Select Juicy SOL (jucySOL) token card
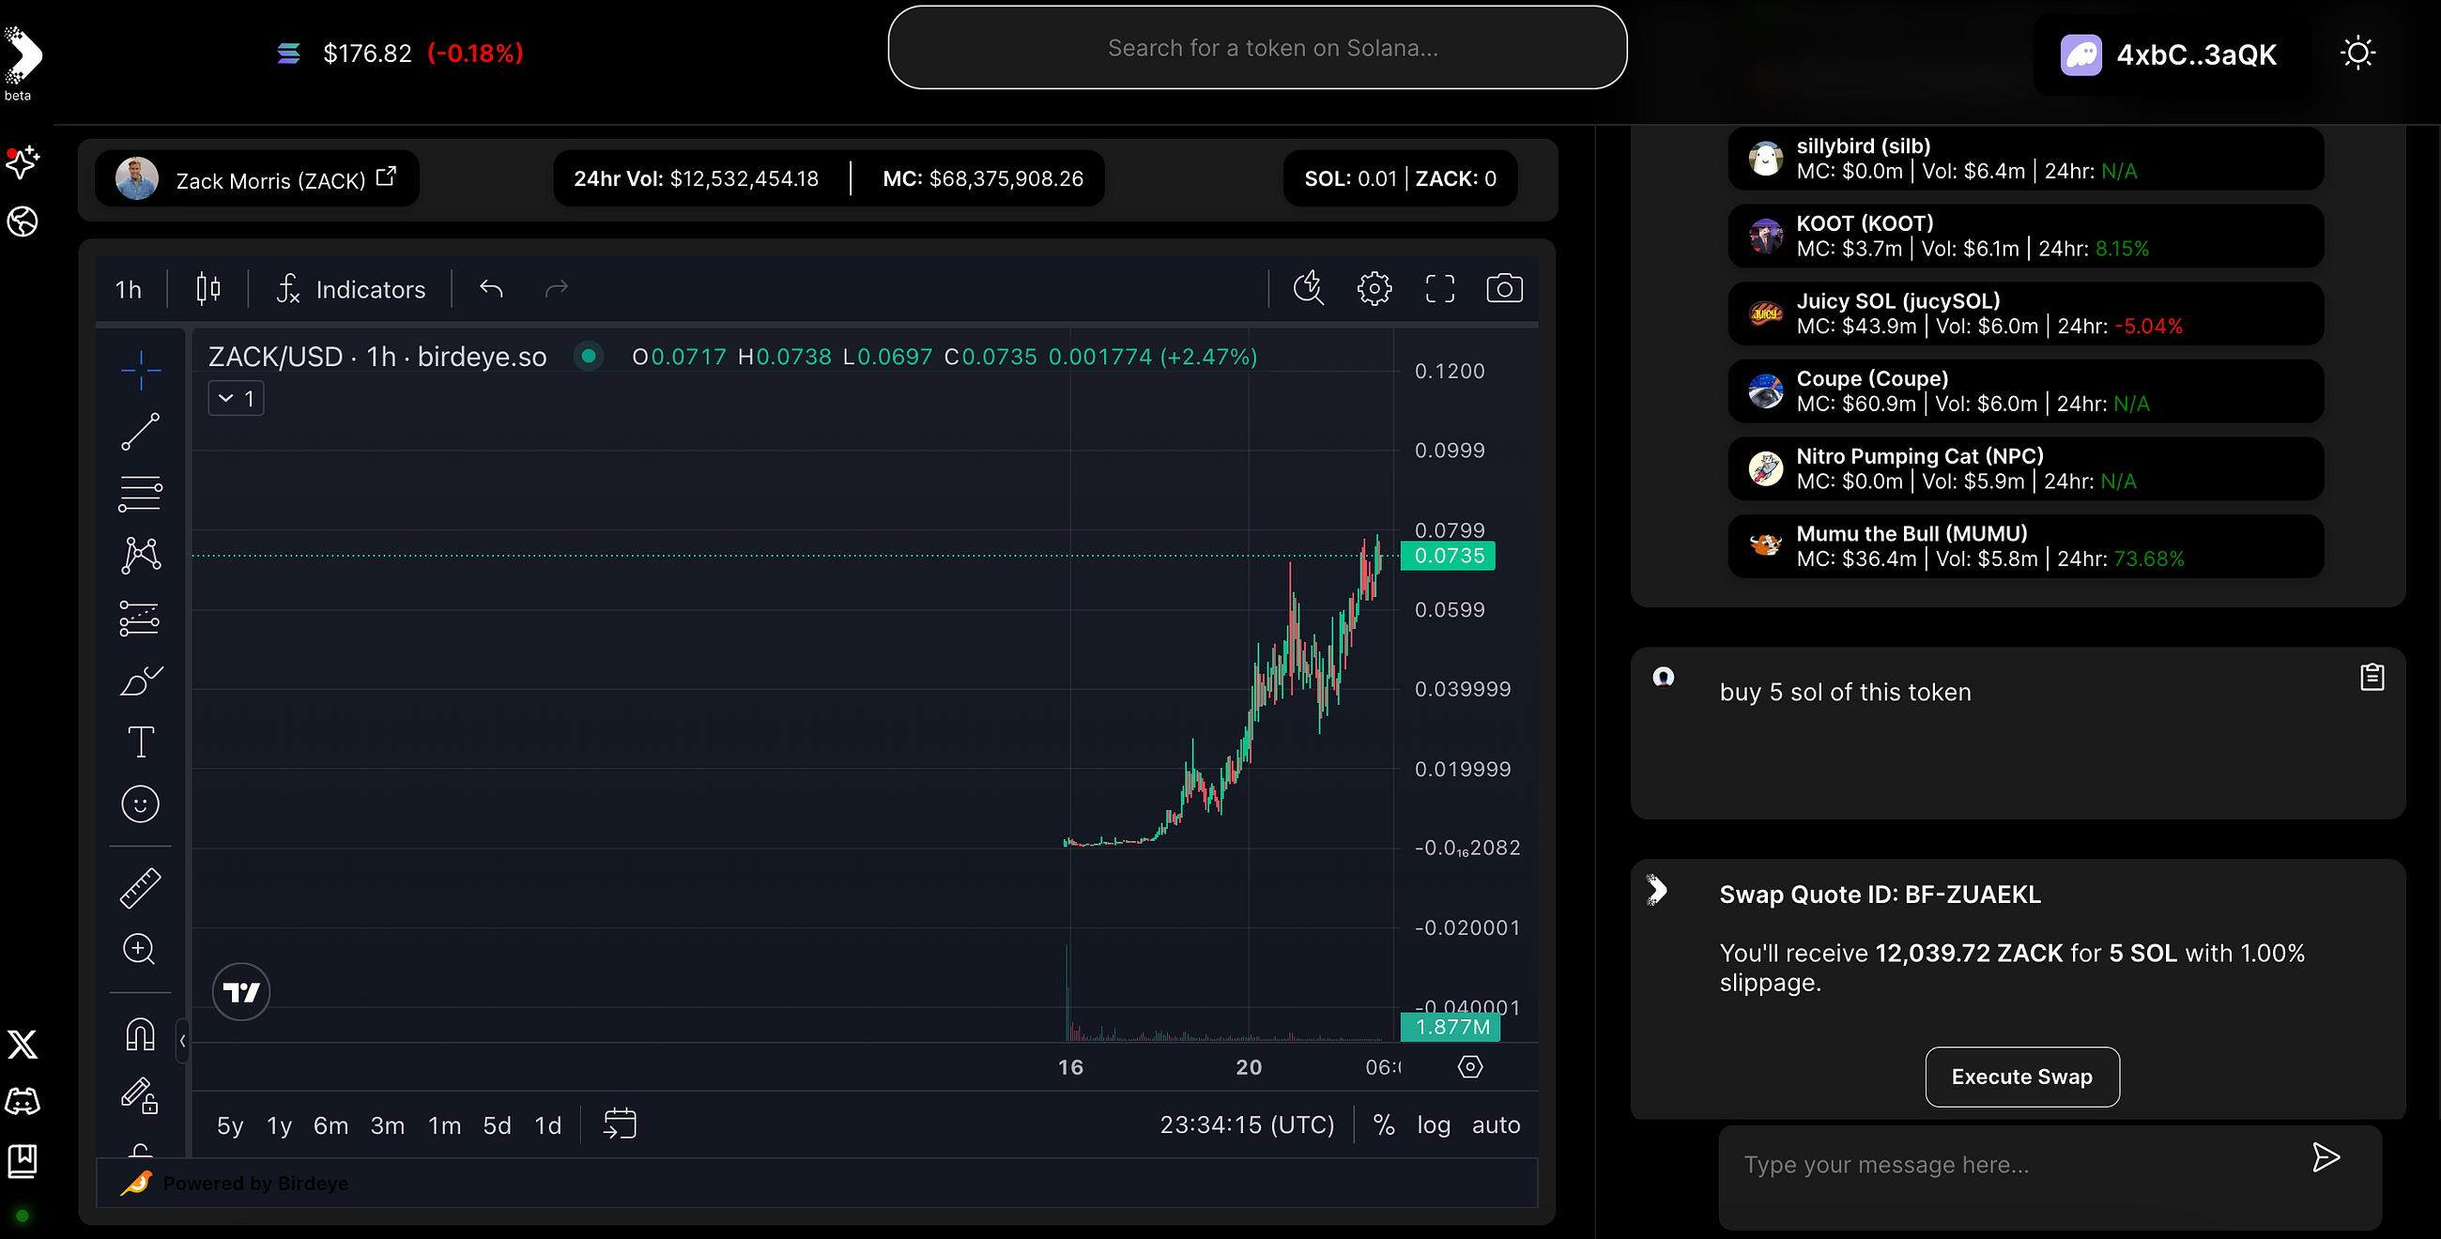 click(2026, 314)
